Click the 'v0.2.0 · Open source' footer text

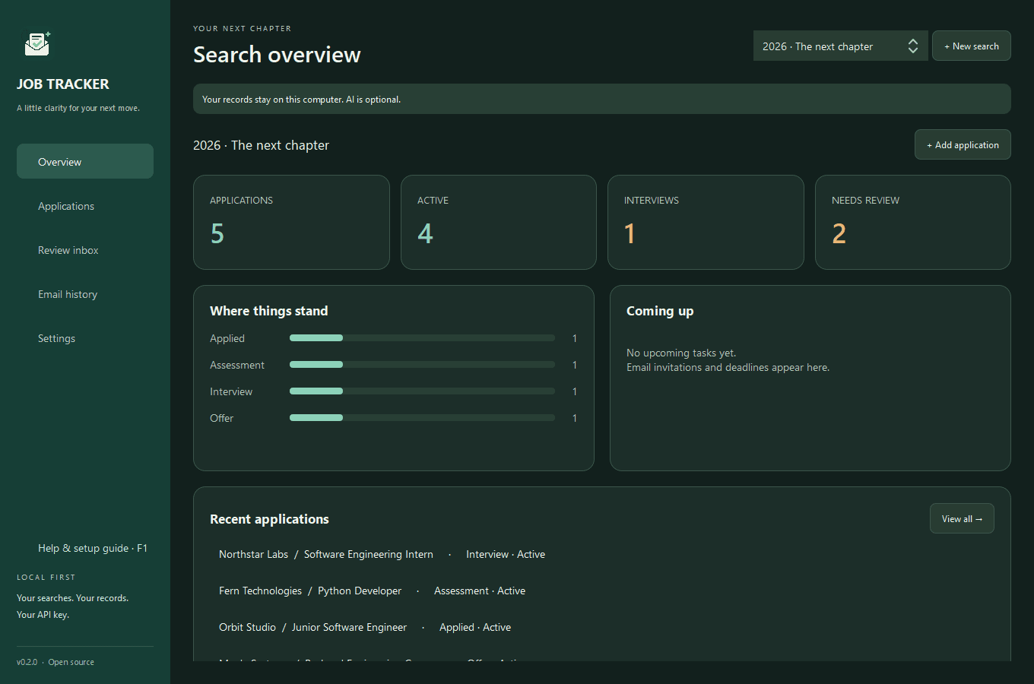pyautogui.click(x=56, y=662)
